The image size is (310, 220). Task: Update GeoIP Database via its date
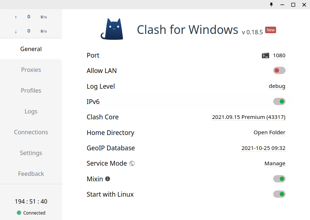point(263,148)
